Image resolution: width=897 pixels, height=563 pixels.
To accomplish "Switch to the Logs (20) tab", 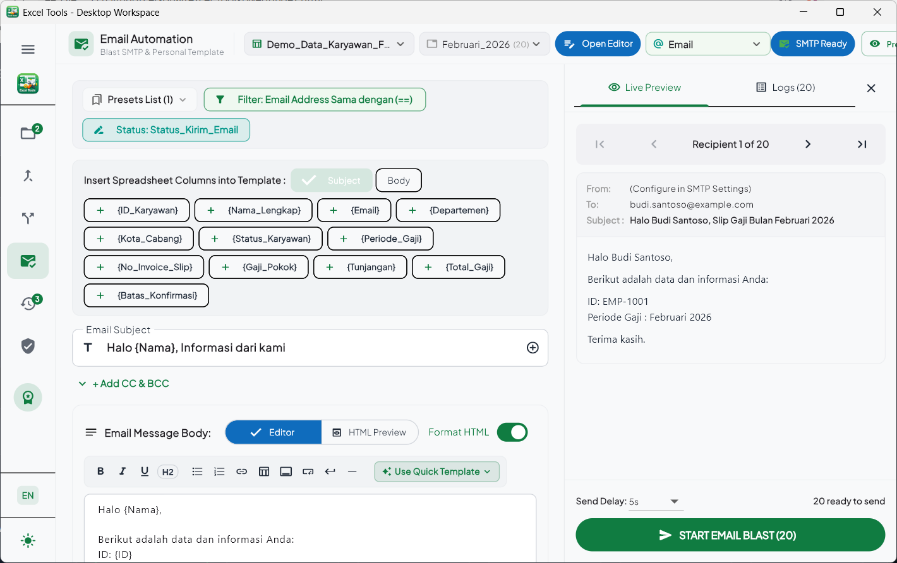I will pos(786,88).
